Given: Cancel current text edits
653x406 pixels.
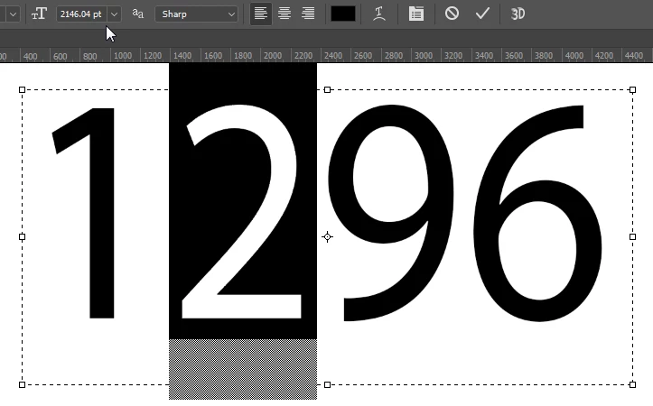Looking at the screenshot, I should 452,14.
